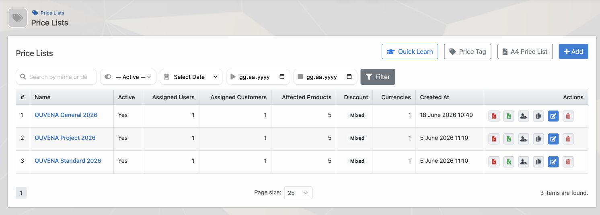Focus the search by name field
This screenshot has width=600, height=215.
[x=56, y=77]
